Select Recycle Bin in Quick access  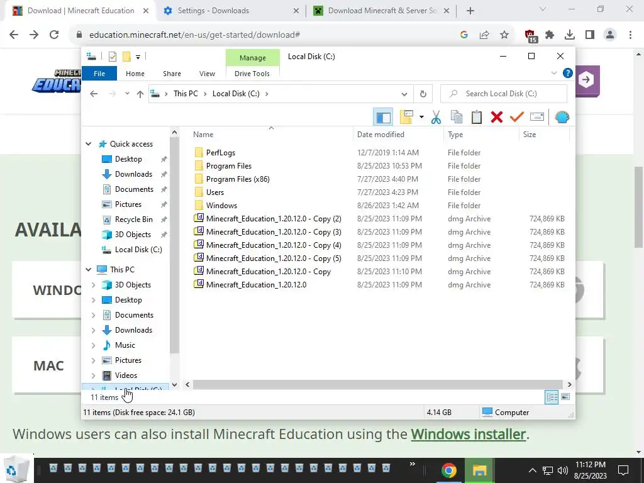(133, 219)
